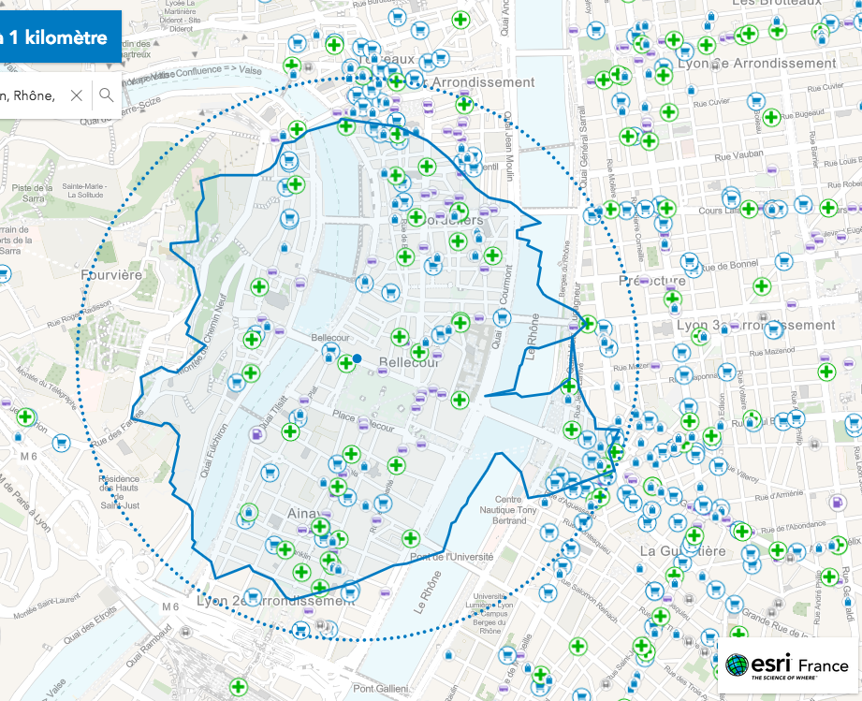Select the 'La Guillotière' label
The width and height of the screenshot is (862, 701).
click(683, 551)
